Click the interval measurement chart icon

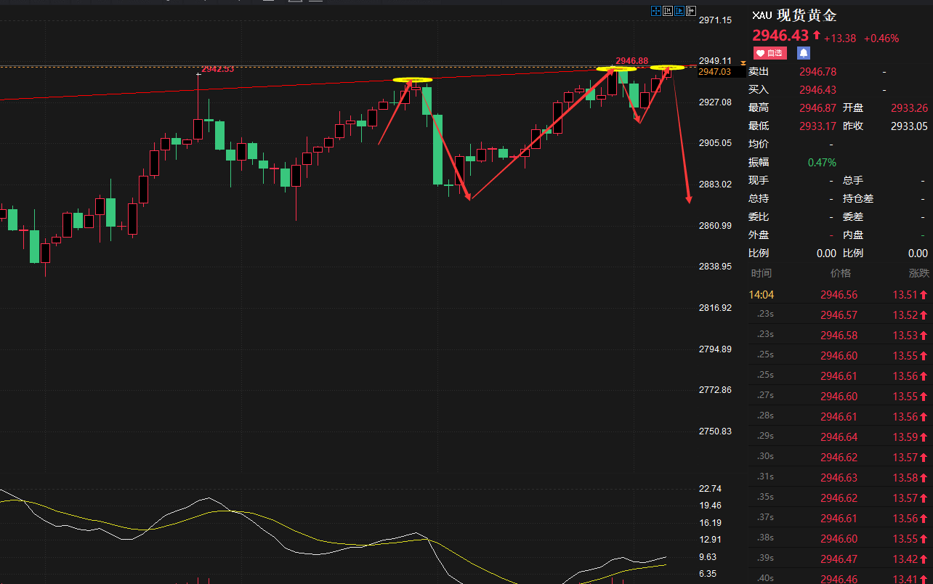(x=668, y=10)
